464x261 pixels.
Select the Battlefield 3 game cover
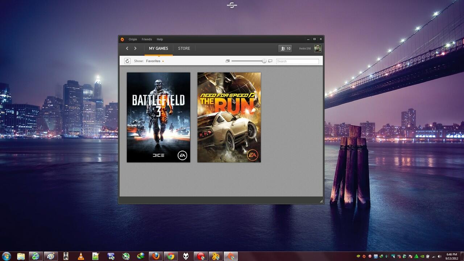point(158,117)
